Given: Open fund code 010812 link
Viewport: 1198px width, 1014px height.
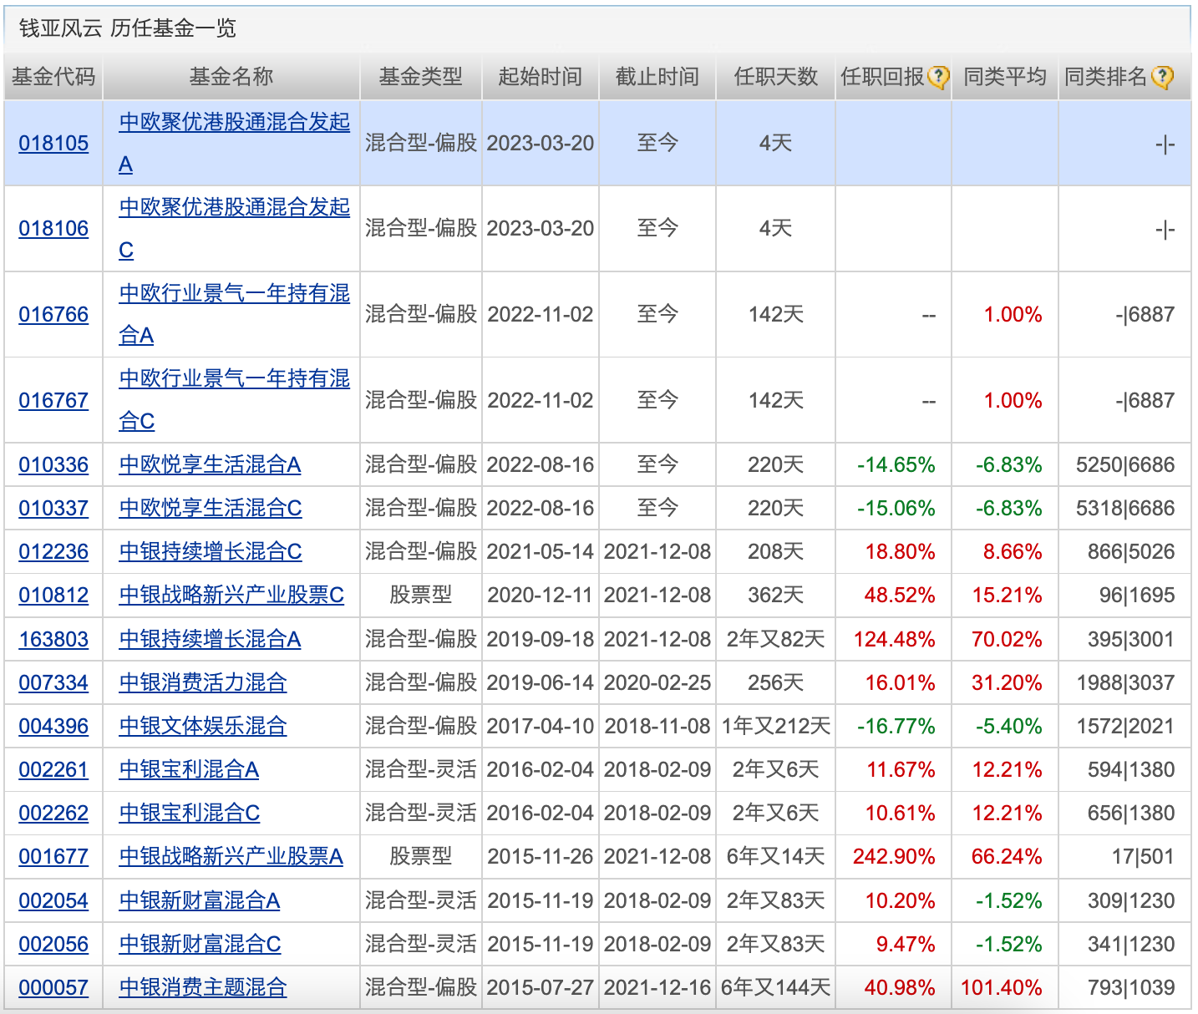Looking at the screenshot, I should (x=53, y=595).
